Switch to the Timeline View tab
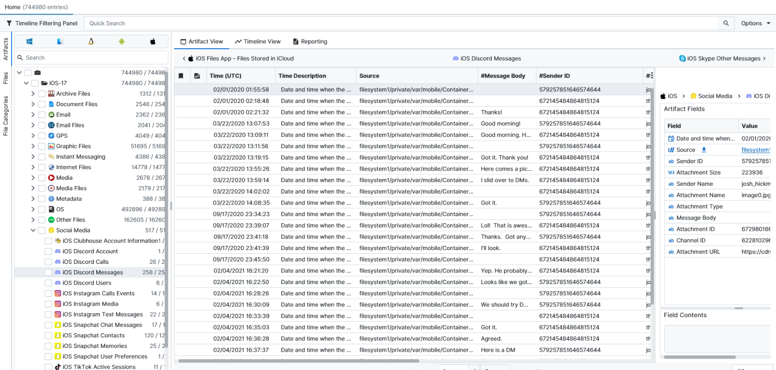 tap(258, 41)
